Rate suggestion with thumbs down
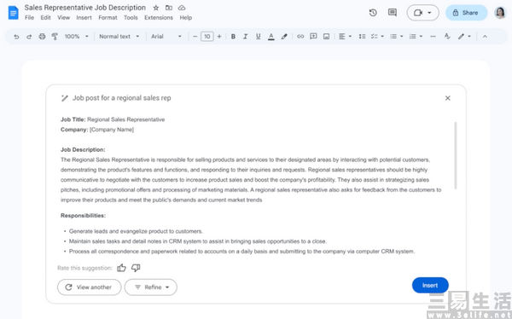Viewport: 512px width, 319px height. click(136, 268)
